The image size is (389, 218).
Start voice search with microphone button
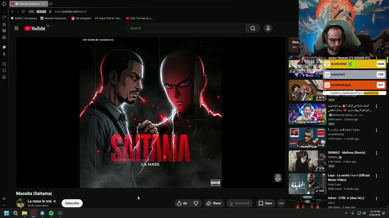pyautogui.click(x=268, y=28)
